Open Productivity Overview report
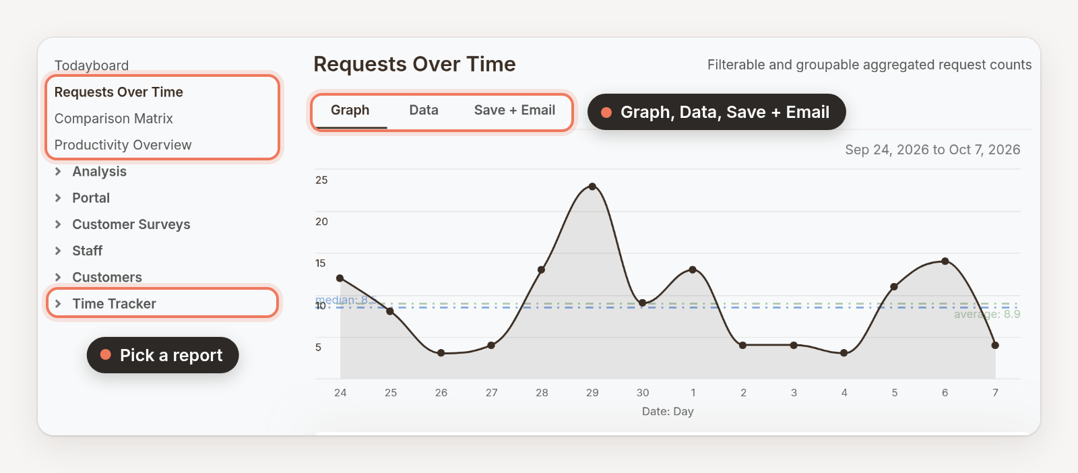 (x=123, y=145)
